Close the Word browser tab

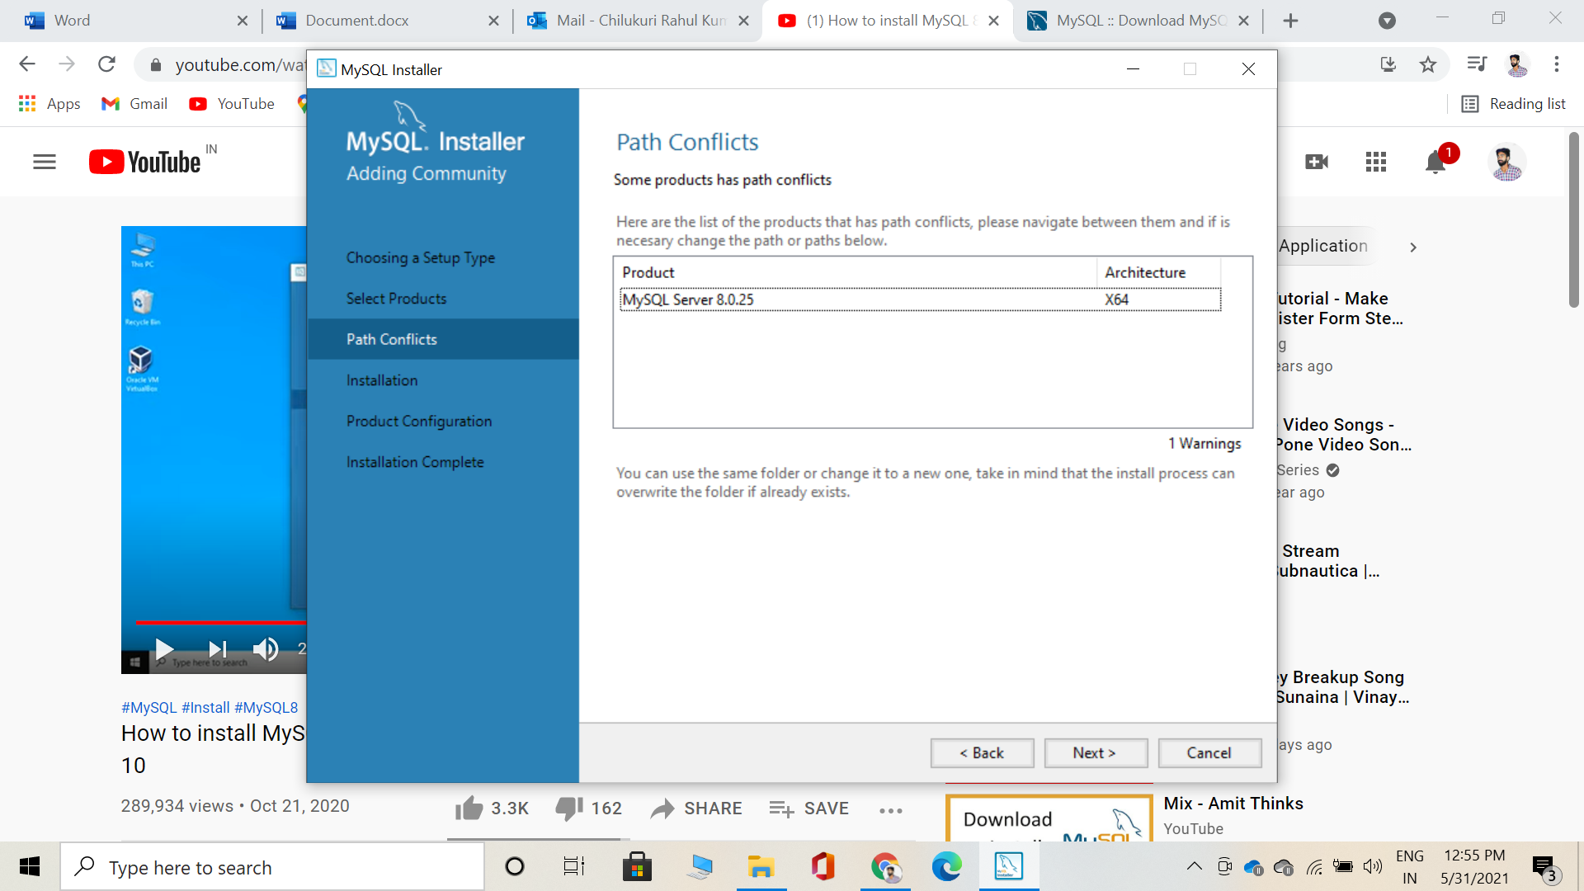tap(243, 21)
